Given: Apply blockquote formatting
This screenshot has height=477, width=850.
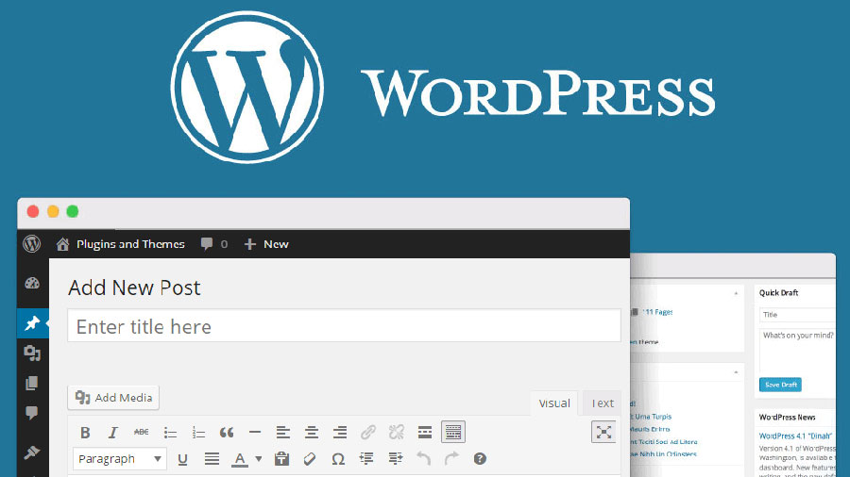Looking at the screenshot, I should 227,432.
